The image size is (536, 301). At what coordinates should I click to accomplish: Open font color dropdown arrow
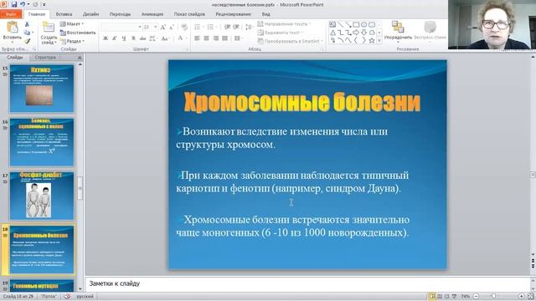coord(186,38)
